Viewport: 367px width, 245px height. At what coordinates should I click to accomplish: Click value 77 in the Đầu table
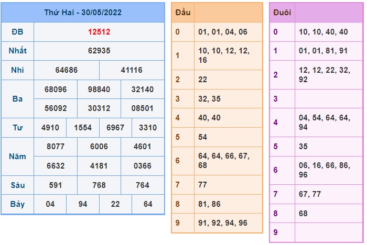203,185
